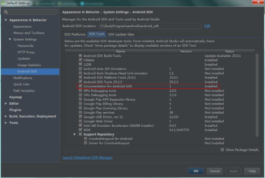Select HTTP Proxy settings
This screenshot has width=265, height=178.
pos(26,52)
